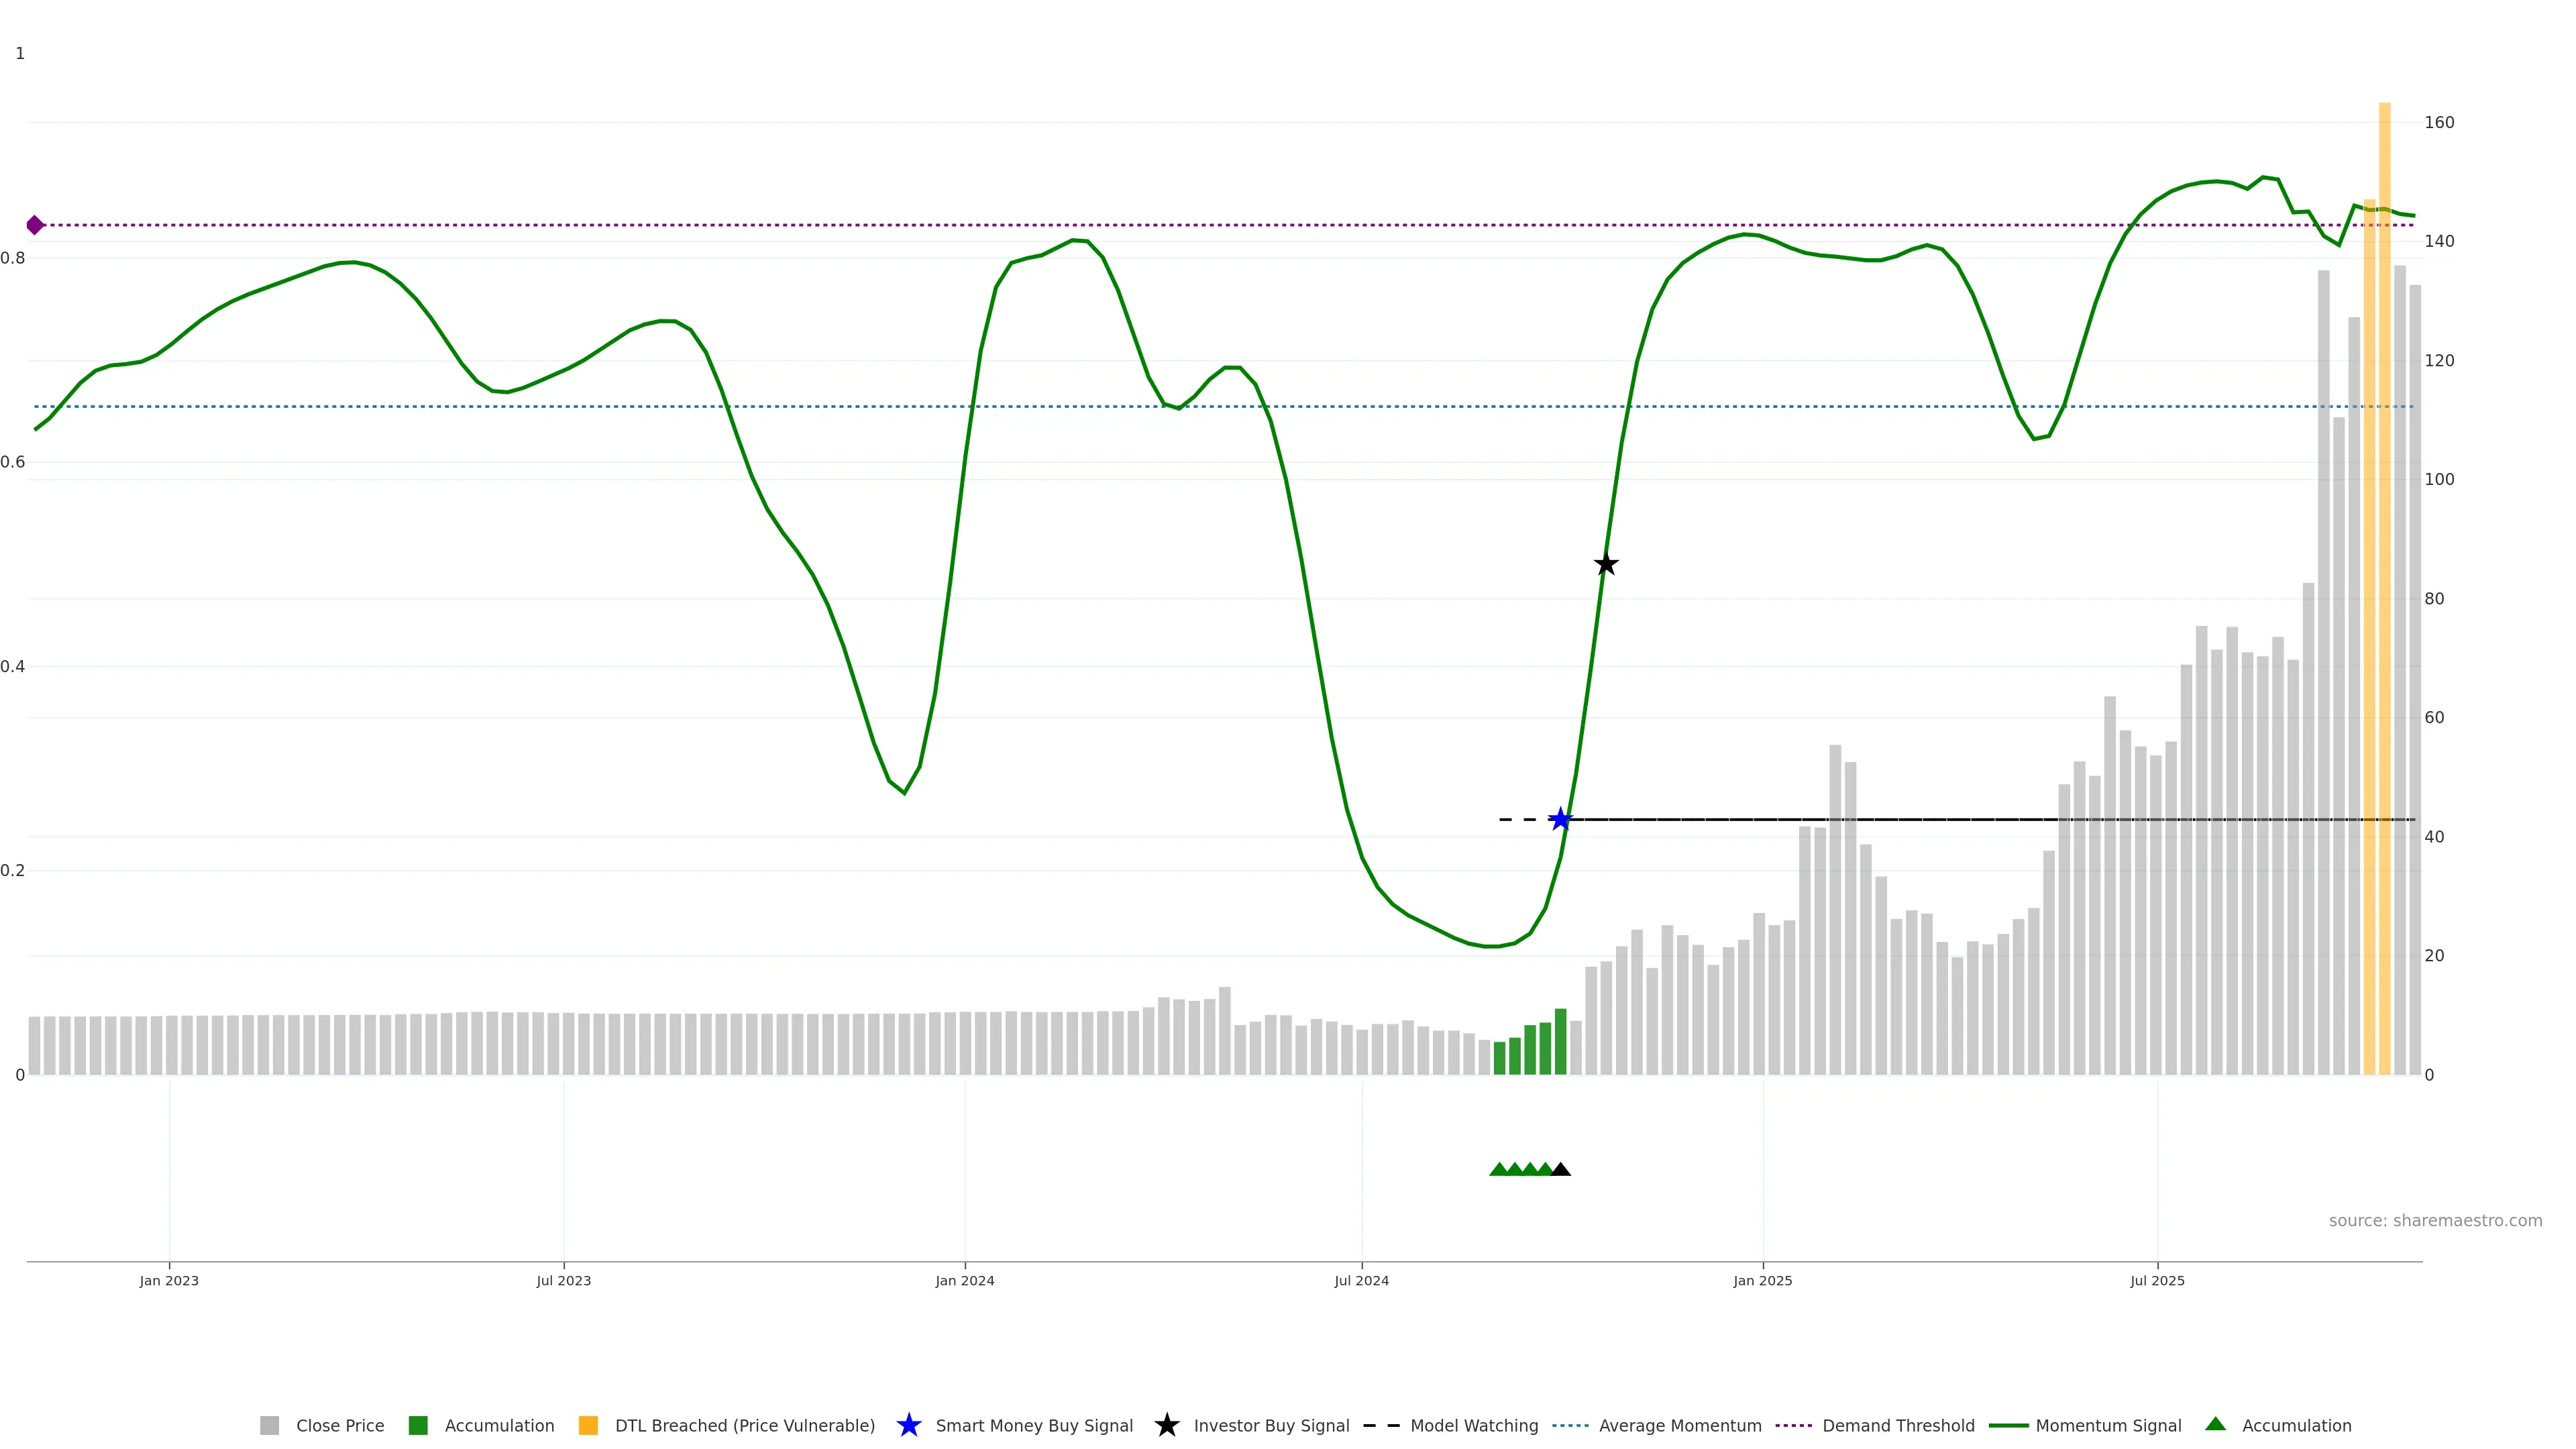Click the green triangle Accumulation legend icon
This screenshot has height=1449, width=2576.
pyautogui.click(x=2215, y=1424)
